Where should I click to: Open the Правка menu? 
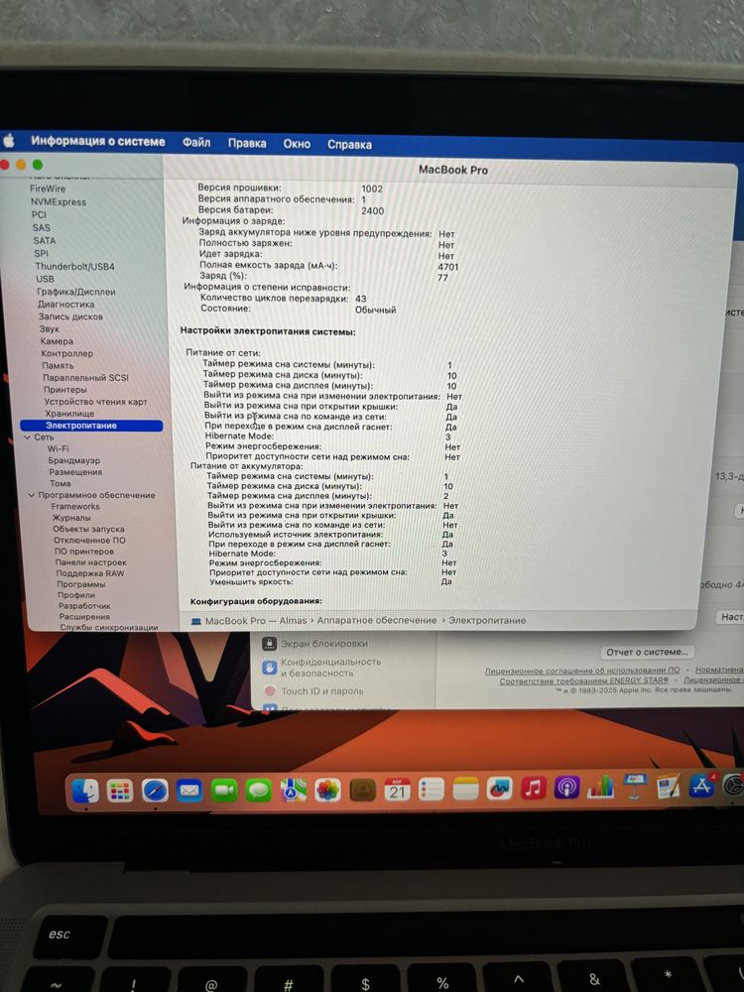click(247, 144)
